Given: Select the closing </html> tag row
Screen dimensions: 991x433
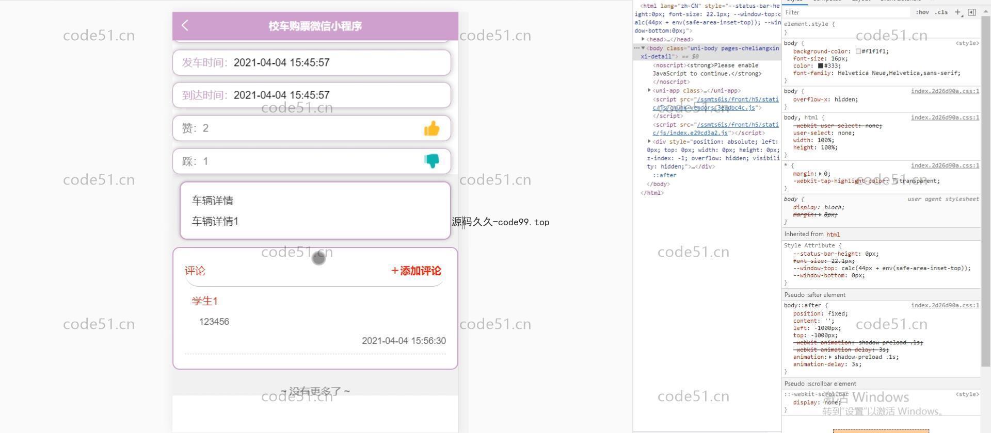Looking at the screenshot, I should tap(652, 193).
